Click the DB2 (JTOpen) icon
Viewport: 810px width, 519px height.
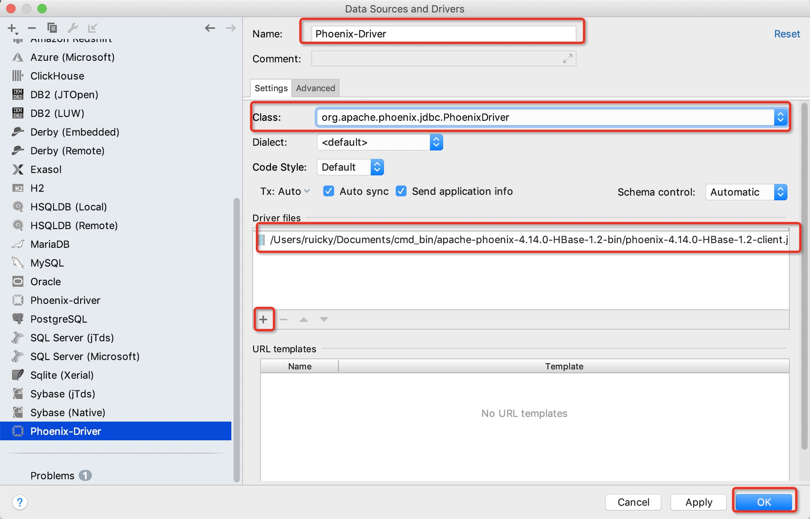18,95
